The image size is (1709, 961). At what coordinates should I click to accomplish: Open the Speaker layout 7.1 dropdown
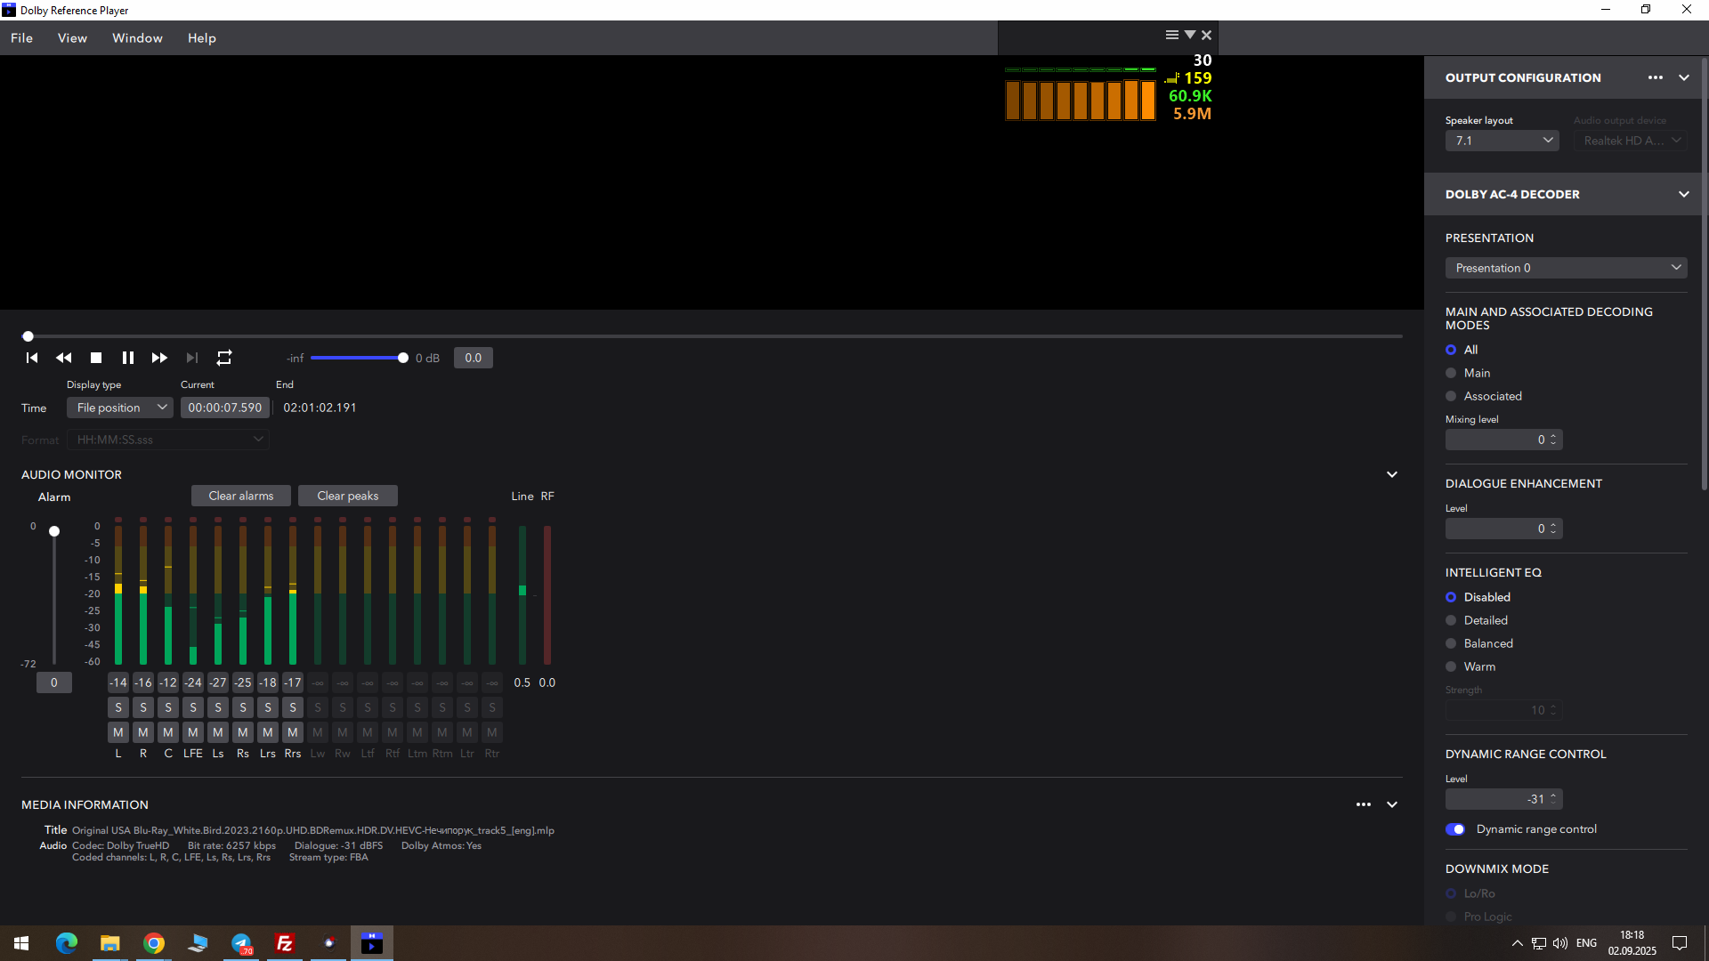pyautogui.click(x=1502, y=141)
